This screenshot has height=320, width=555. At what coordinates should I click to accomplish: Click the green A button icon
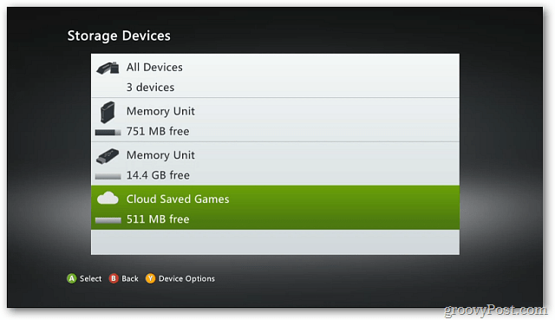[71, 278]
